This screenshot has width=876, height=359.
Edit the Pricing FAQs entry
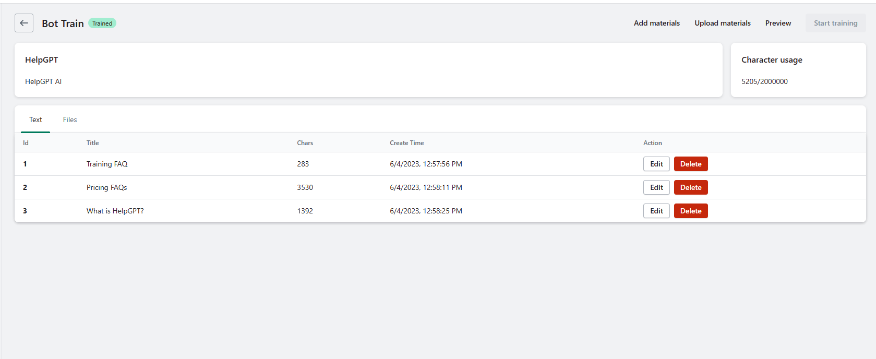point(656,187)
